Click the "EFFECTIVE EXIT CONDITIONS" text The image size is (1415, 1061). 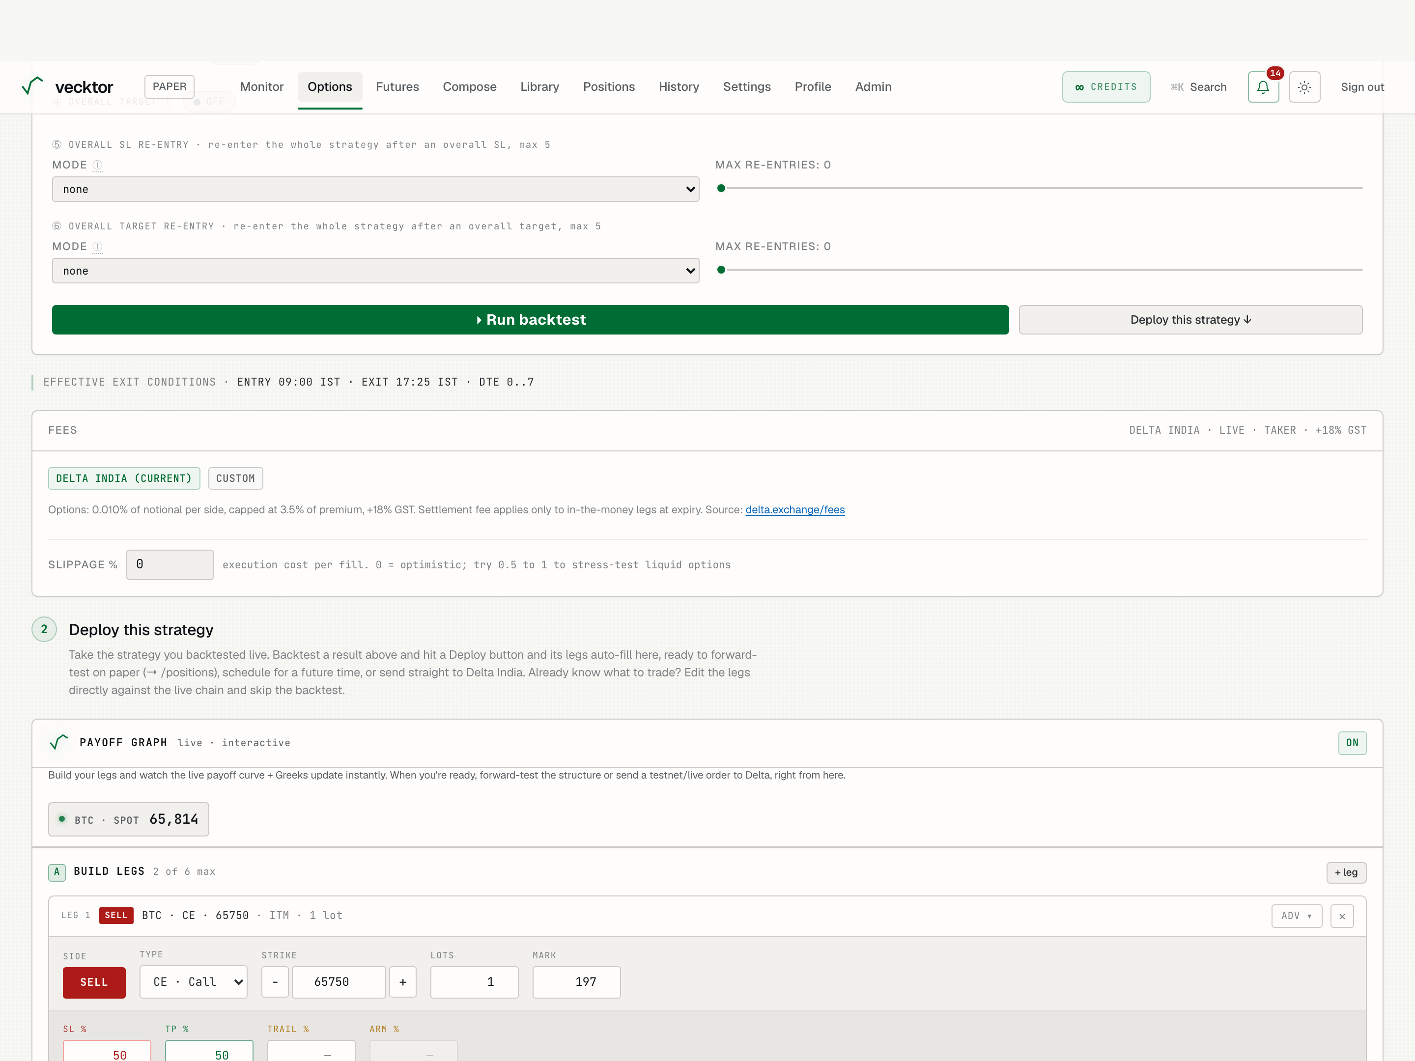(130, 382)
